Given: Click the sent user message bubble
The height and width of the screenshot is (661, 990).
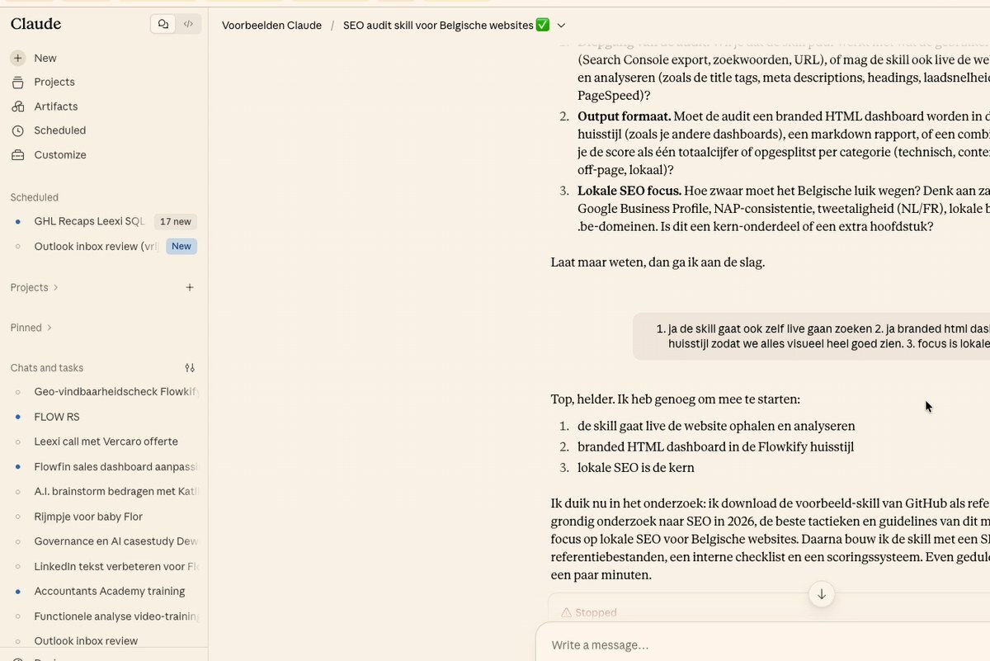Looking at the screenshot, I should pos(812,336).
